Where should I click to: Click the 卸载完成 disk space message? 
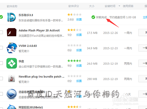tap(116, 17)
